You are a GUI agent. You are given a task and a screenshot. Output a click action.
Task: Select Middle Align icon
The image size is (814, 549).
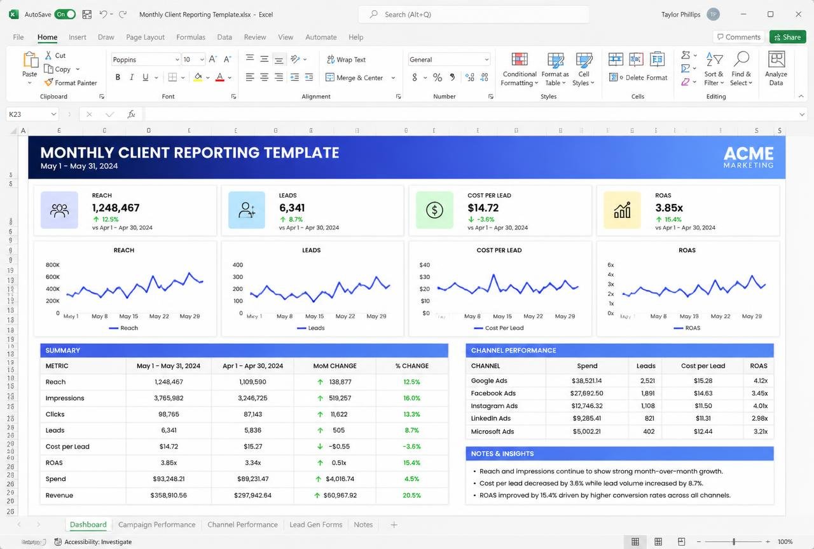pos(264,59)
